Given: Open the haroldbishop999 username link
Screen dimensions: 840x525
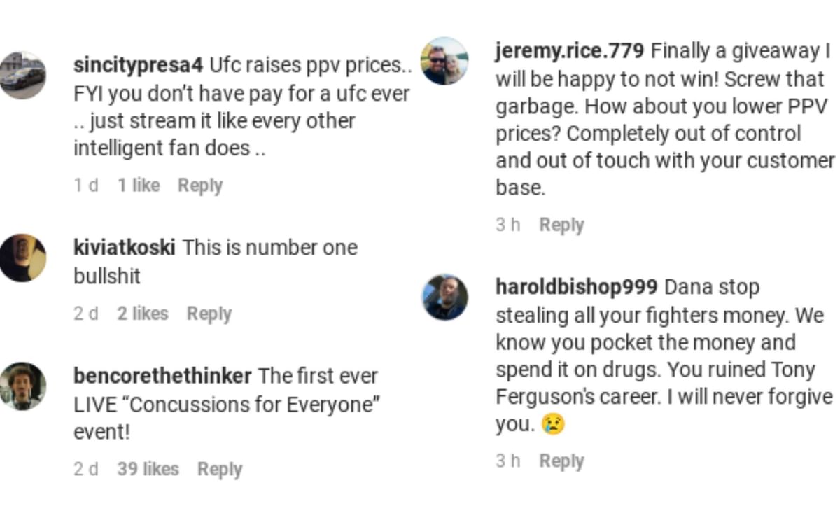Looking at the screenshot, I should click(575, 287).
